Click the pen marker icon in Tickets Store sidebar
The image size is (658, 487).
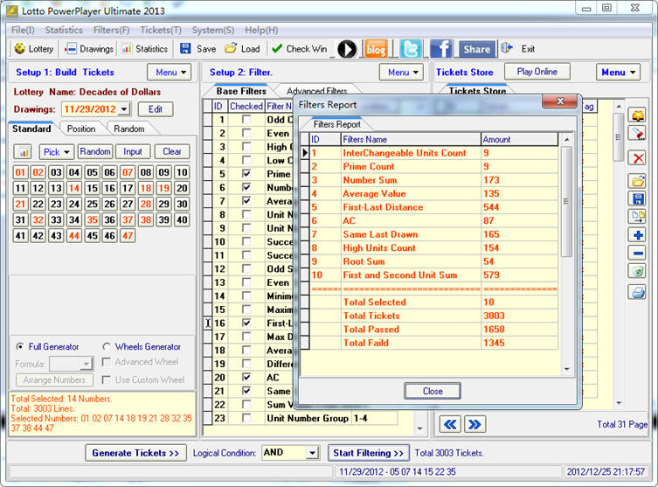point(638,134)
